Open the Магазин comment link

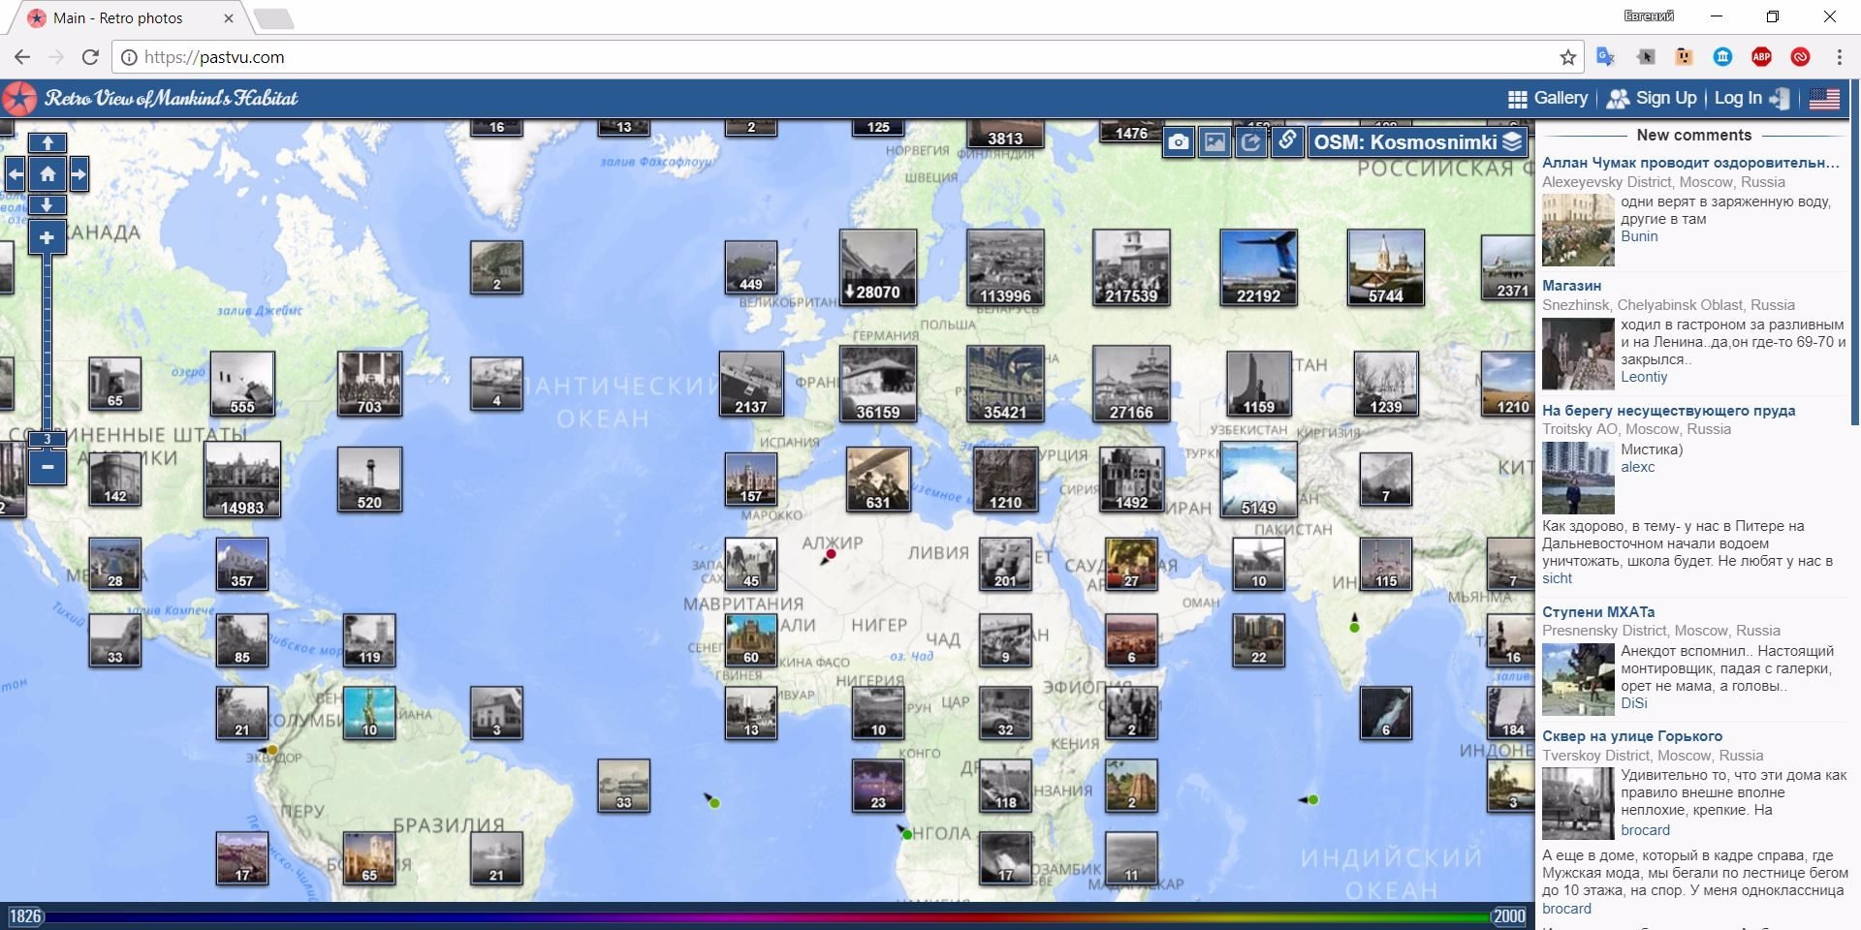pos(1571,286)
